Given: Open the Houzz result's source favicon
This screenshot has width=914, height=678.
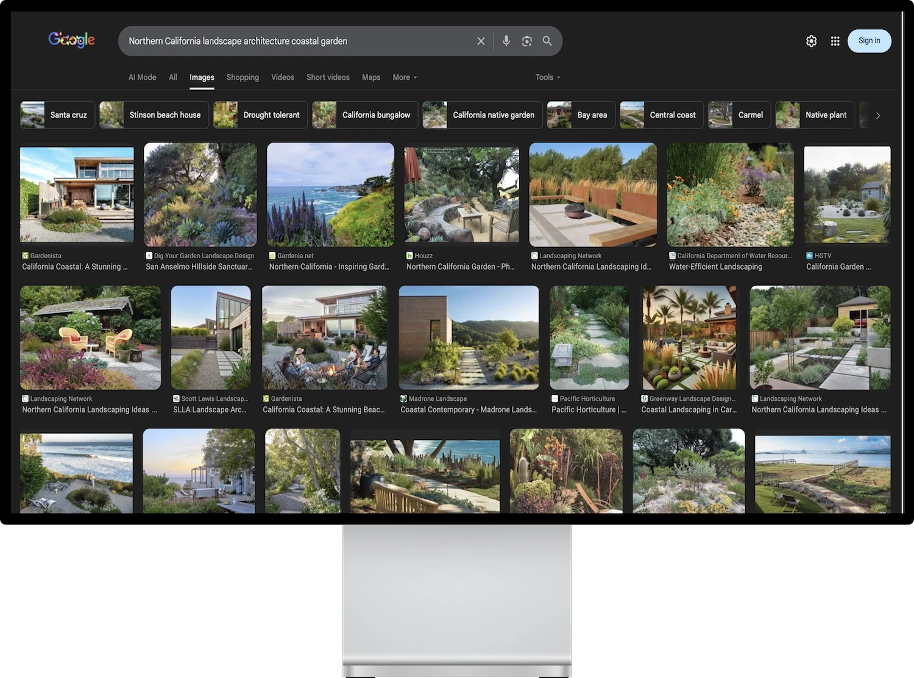Looking at the screenshot, I should (409, 255).
